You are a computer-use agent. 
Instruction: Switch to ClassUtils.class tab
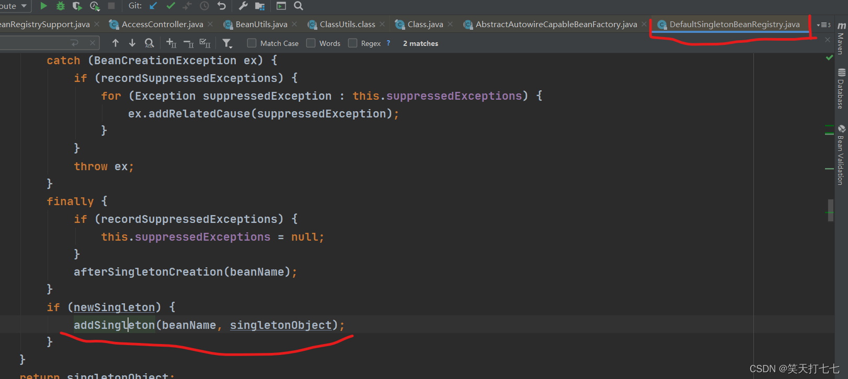341,24
